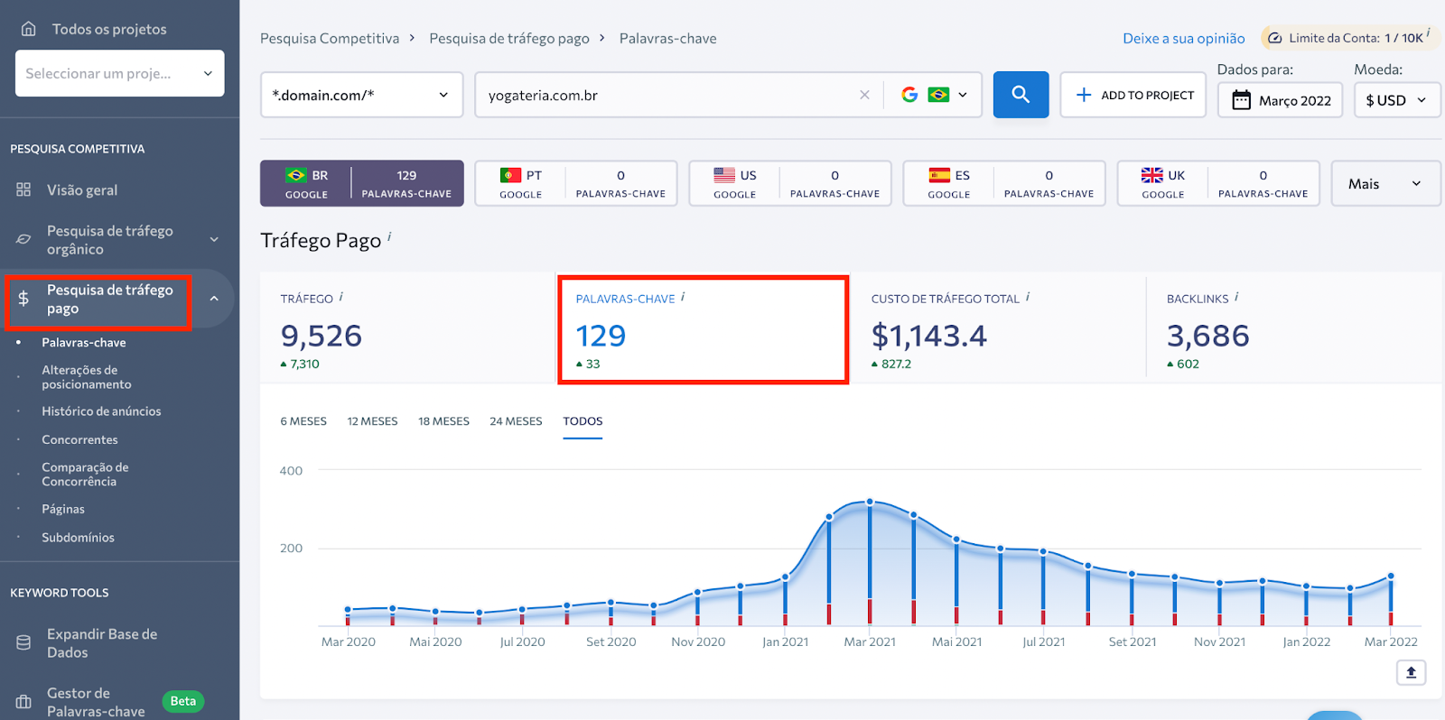Open Alterações de posicionamento sidebar subitem
This screenshot has height=720, width=1445.
pos(87,377)
